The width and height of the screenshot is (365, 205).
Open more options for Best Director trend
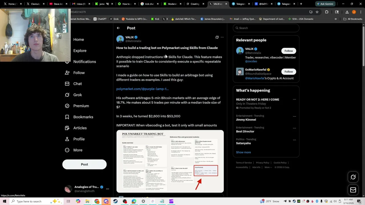pyautogui.click(x=294, y=128)
